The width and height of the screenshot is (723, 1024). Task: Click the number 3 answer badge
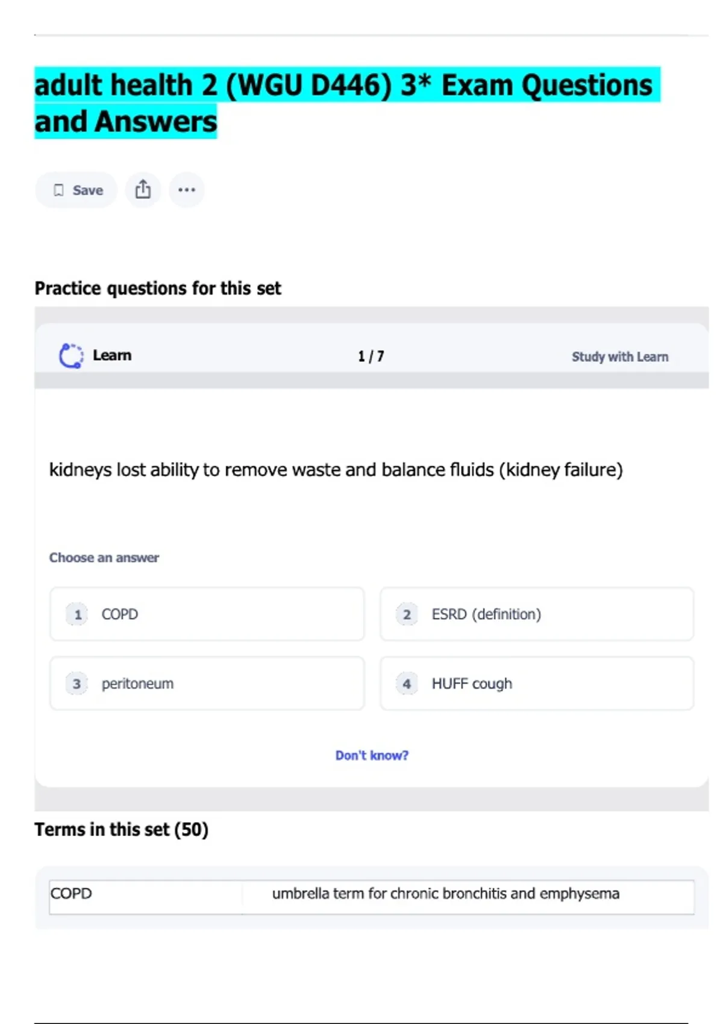coord(77,684)
